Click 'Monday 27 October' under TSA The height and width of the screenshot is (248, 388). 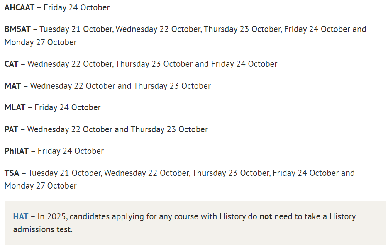(x=41, y=186)
